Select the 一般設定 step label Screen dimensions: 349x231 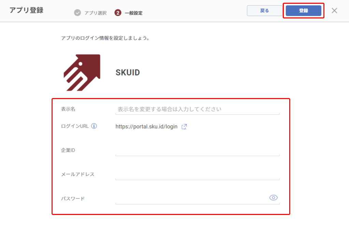coord(134,13)
